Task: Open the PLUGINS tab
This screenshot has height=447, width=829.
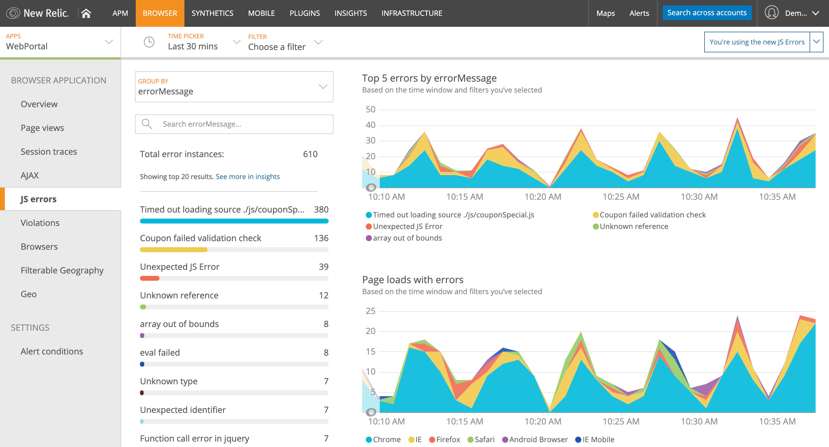Action: [305, 13]
